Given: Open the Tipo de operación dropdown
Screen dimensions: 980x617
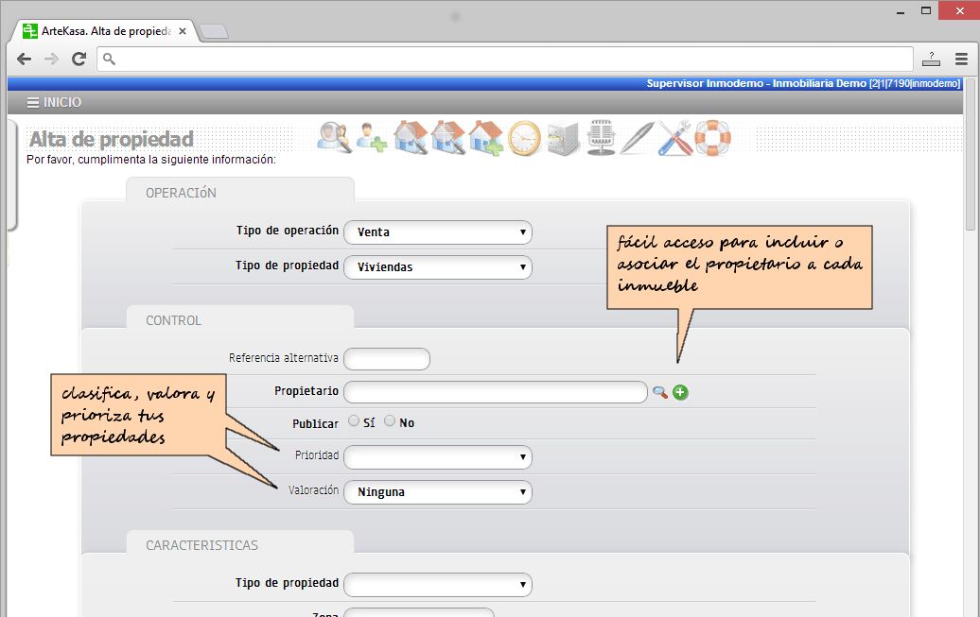Looking at the screenshot, I should pyautogui.click(x=437, y=232).
